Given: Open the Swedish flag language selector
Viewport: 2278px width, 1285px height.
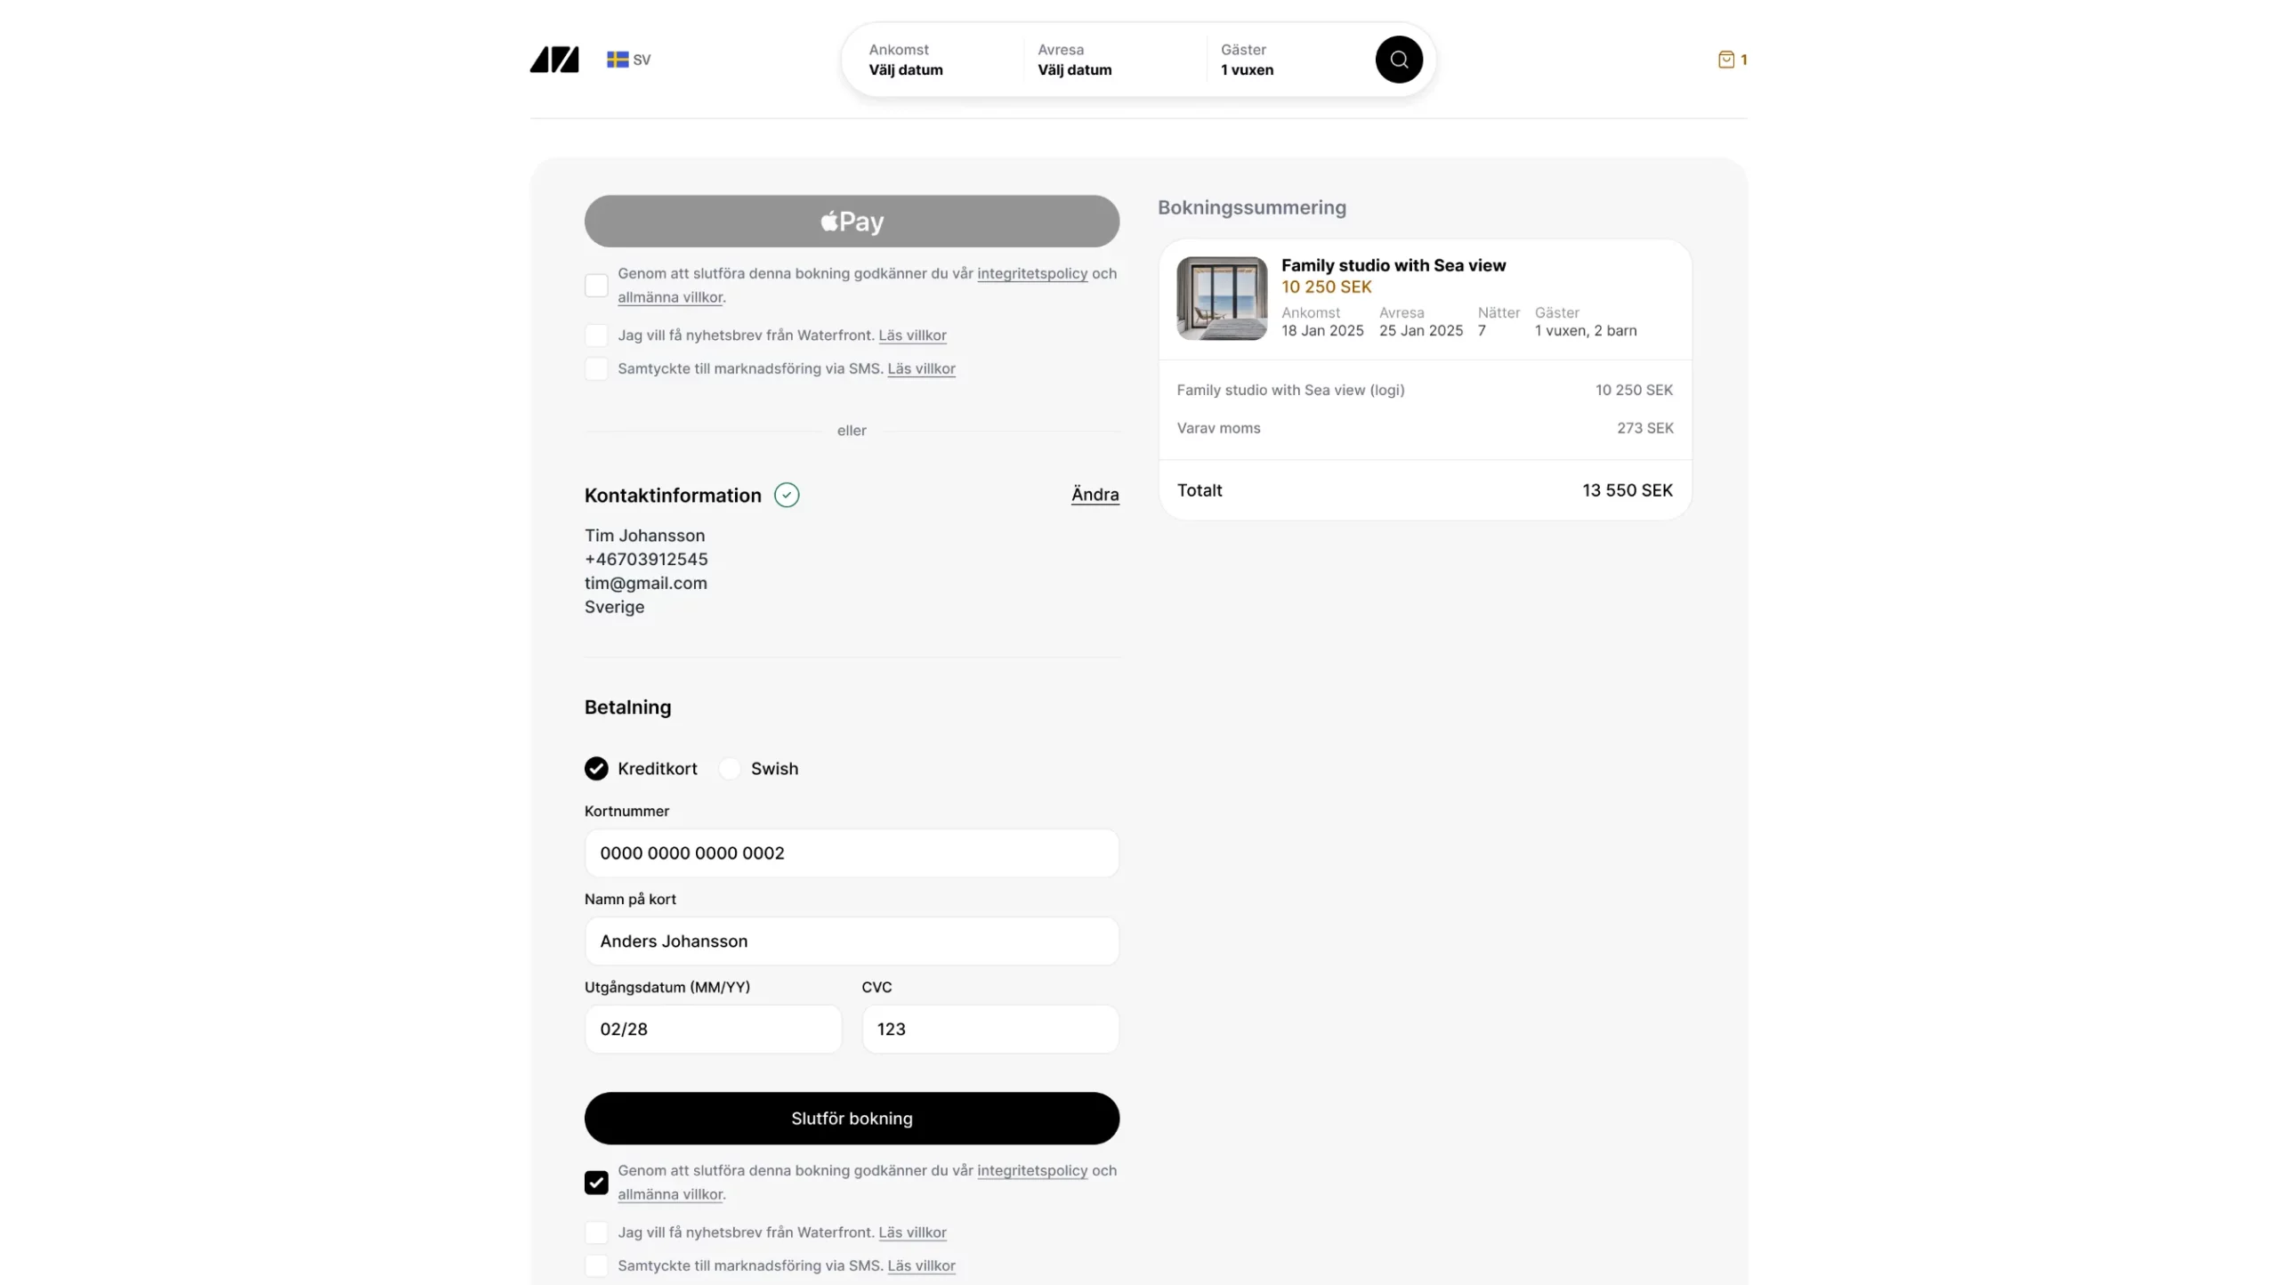Looking at the screenshot, I should (x=628, y=60).
